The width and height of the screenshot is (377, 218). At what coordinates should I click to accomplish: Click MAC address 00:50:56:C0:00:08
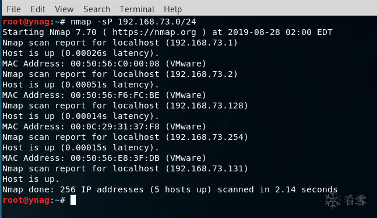click(x=115, y=64)
